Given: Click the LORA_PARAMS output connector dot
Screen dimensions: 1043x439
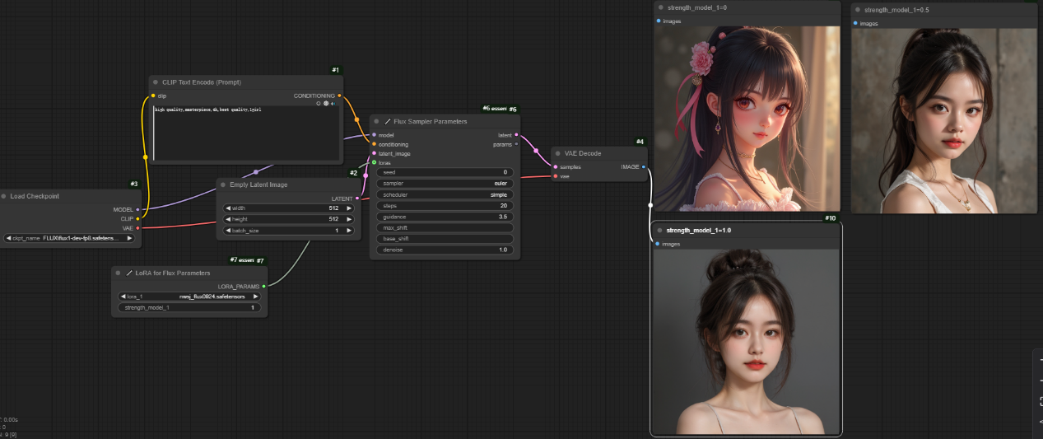Looking at the screenshot, I should [263, 286].
